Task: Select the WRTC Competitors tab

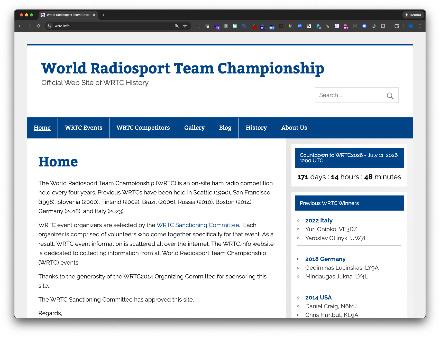Action: click(143, 128)
